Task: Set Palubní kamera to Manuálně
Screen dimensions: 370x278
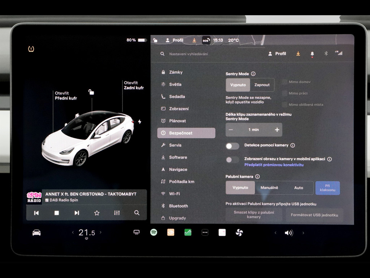Action: [269, 188]
